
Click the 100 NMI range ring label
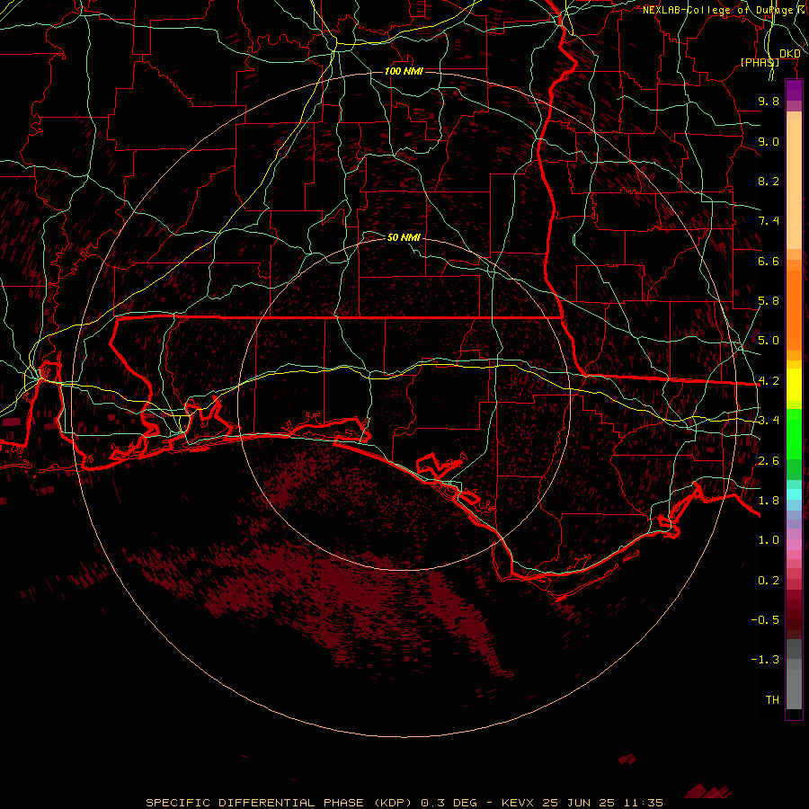click(404, 71)
